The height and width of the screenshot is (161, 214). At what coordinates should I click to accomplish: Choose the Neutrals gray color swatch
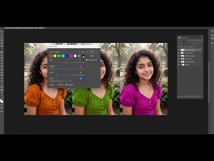(x=79, y=56)
